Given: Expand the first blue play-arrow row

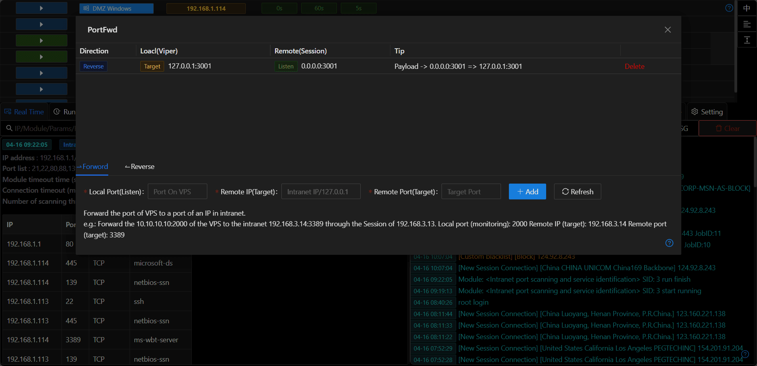Looking at the screenshot, I should click(41, 8).
